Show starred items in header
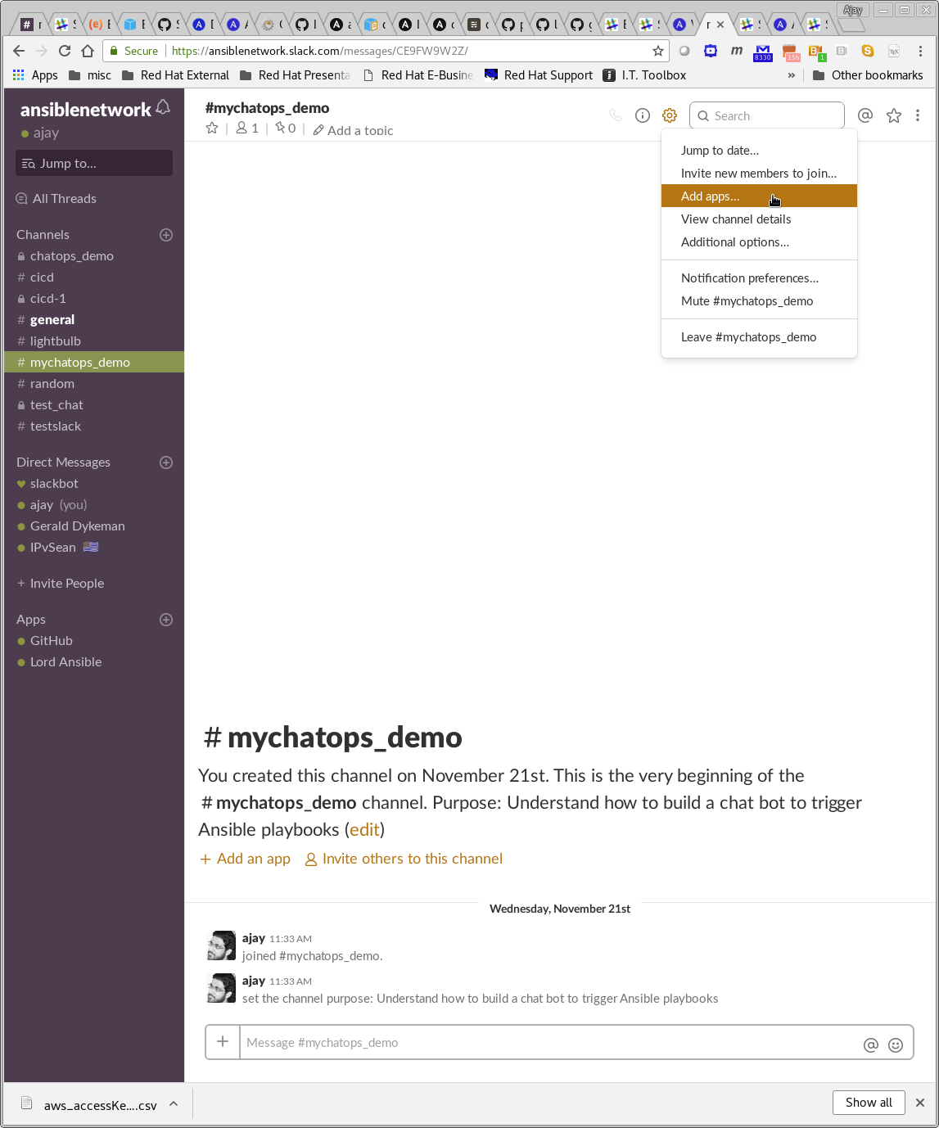This screenshot has width=939, height=1128. point(894,115)
